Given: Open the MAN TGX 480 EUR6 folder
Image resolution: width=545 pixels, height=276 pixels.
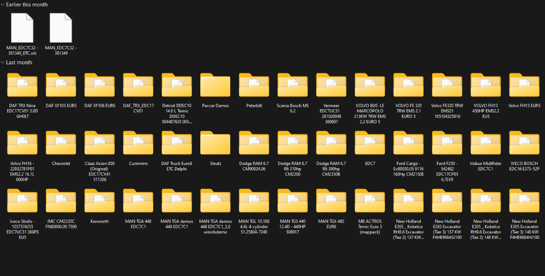Looking at the screenshot, I should [331, 201].
